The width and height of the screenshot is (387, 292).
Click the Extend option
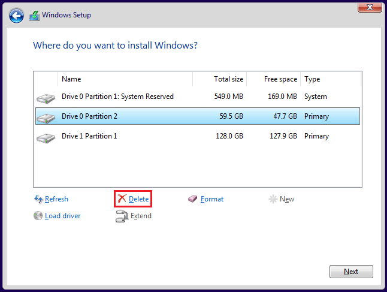pos(141,216)
